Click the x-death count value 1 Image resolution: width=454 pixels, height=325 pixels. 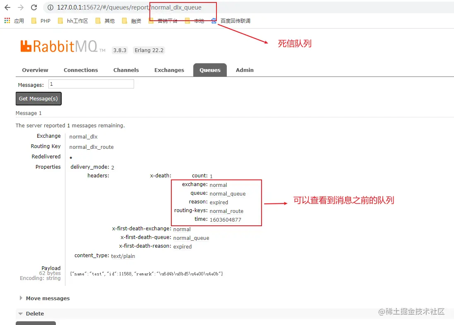pyautogui.click(x=211, y=176)
